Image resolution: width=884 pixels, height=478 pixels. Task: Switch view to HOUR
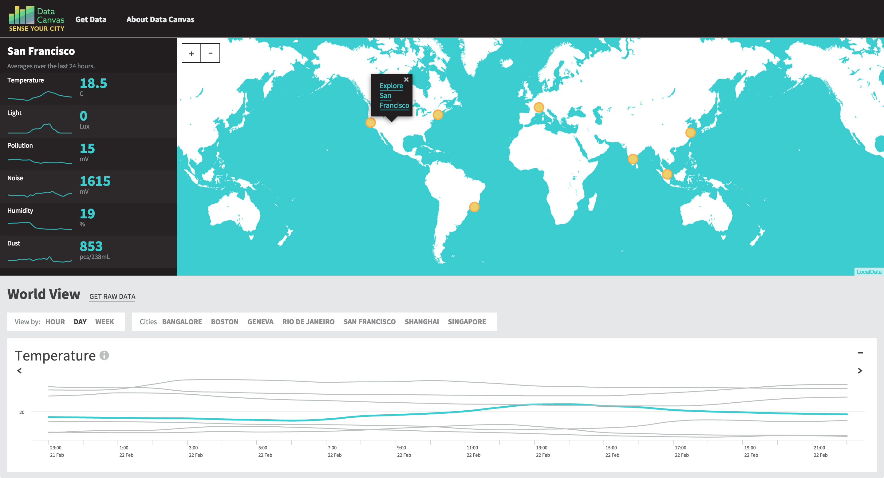[x=55, y=322]
